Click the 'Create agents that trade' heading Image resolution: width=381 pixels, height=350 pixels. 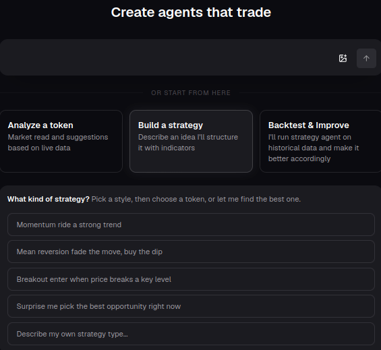[x=191, y=12]
